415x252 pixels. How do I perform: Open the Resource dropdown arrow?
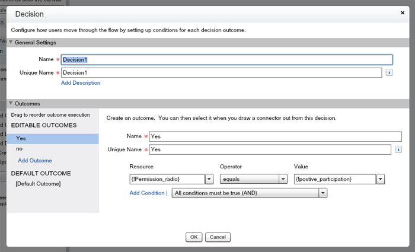tap(209, 179)
